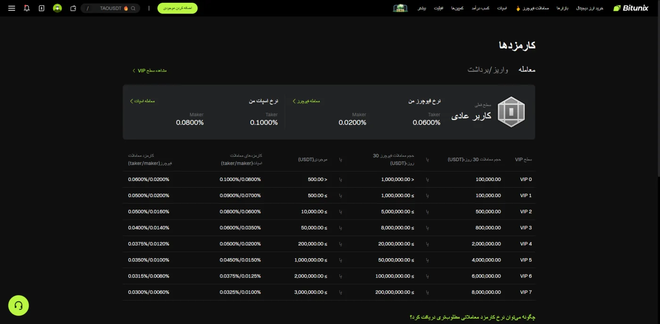Open the بیشتر menu
660x324 pixels.
(422, 8)
